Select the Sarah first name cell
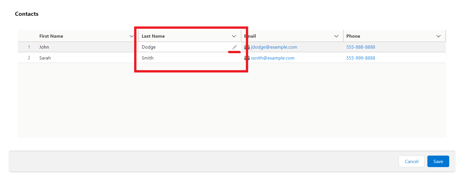This screenshot has width=463, height=178. 45,58
